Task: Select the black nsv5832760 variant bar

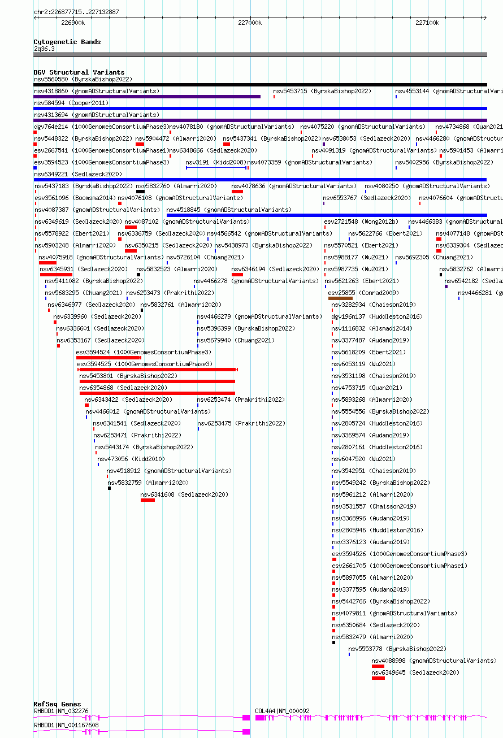Action: [x=140, y=192]
